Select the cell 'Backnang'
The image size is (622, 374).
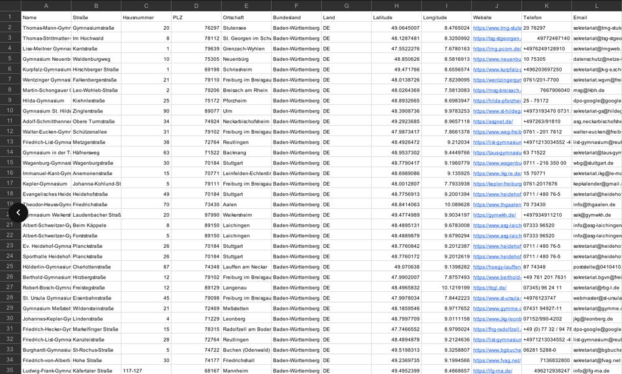[x=246, y=153]
